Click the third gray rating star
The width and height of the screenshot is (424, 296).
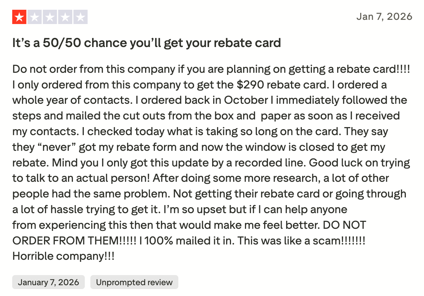tap(50, 17)
